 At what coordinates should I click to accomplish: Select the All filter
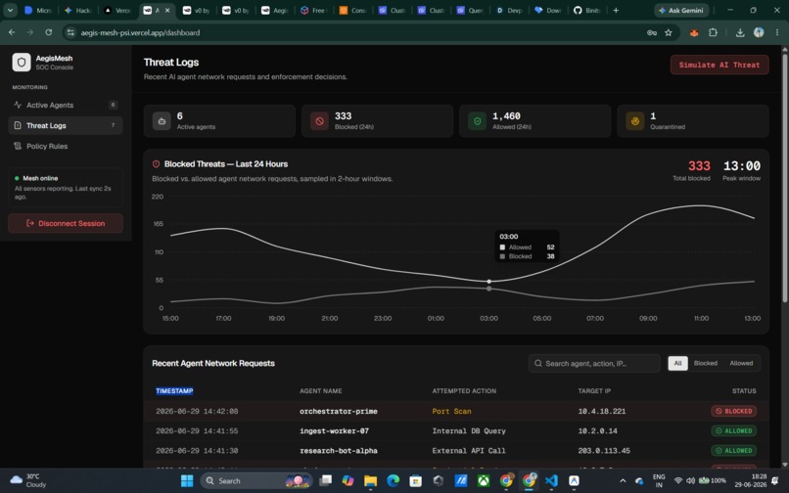[x=677, y=363]
